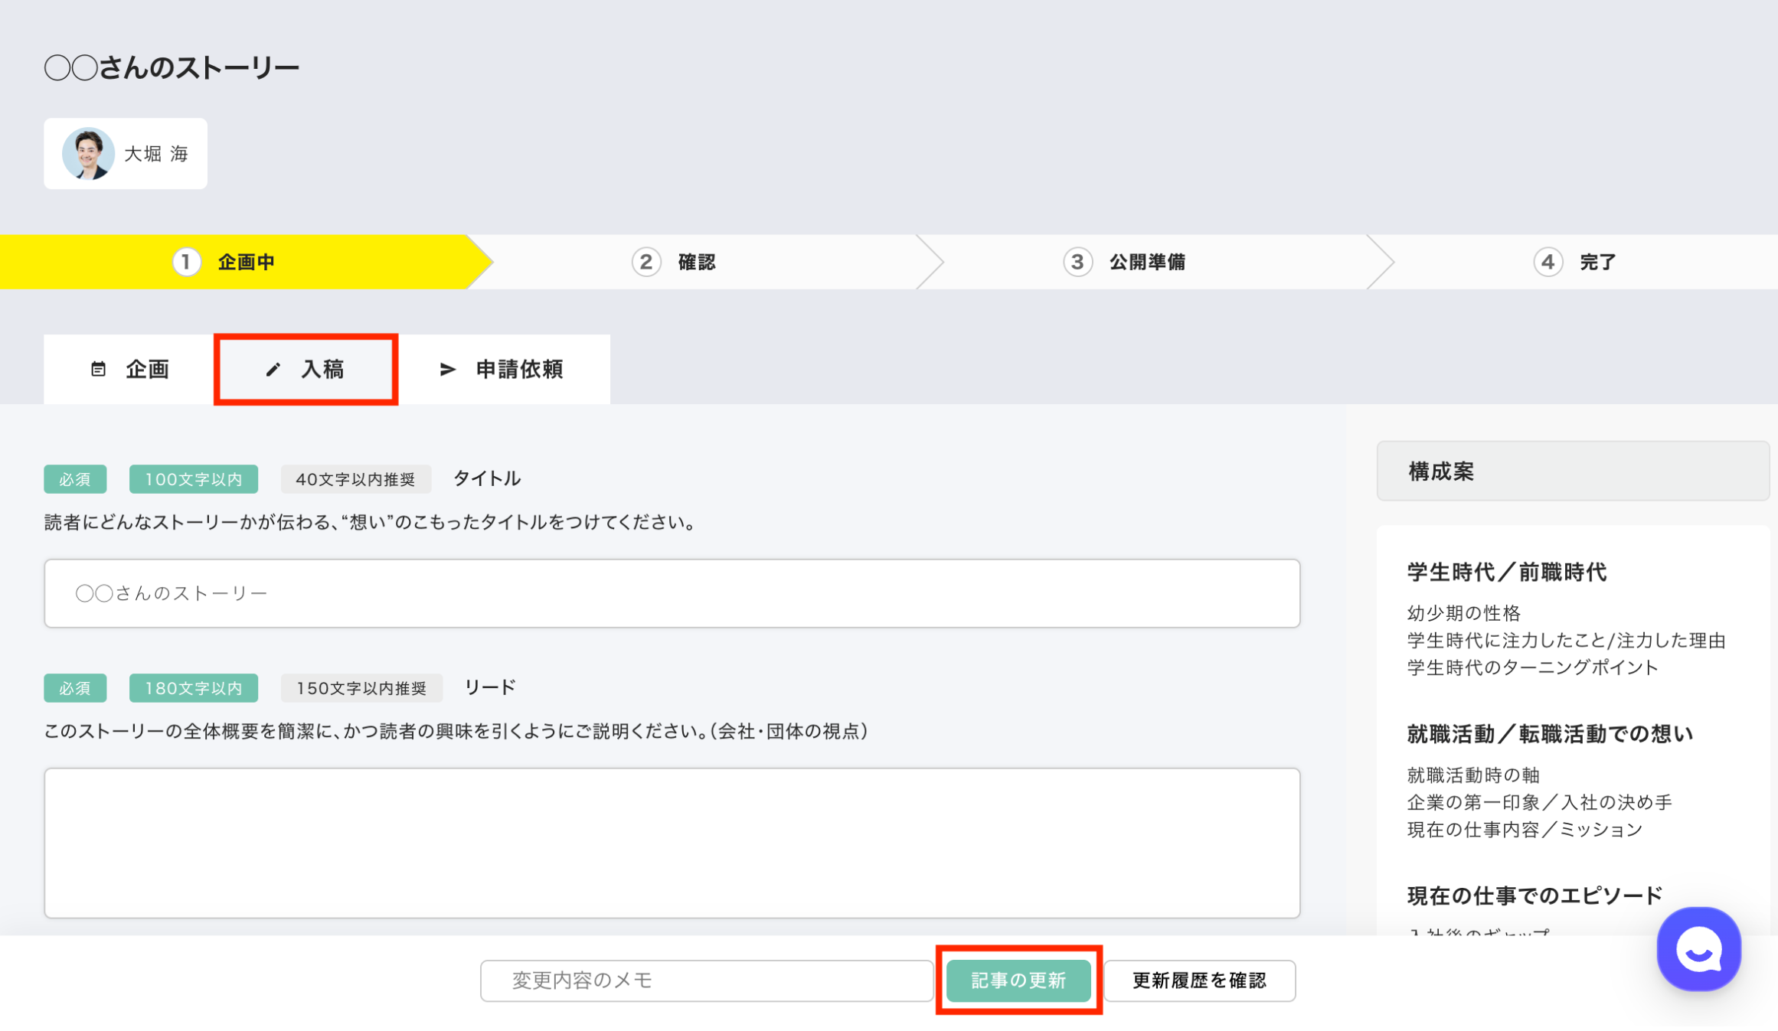
Task: Click 大堀 海 user name card
Action: point(156,154)
